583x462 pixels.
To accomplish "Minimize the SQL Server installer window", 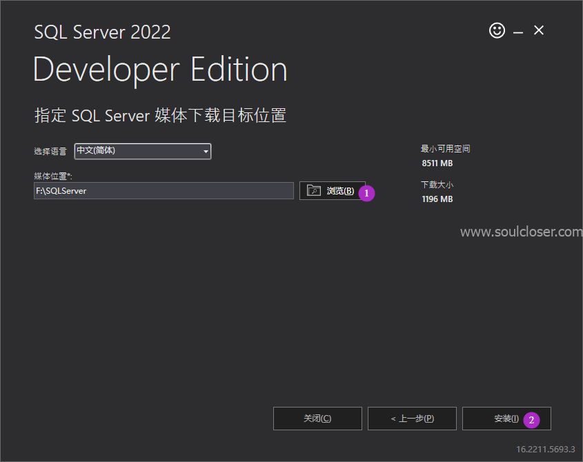I will pos(518,32).
